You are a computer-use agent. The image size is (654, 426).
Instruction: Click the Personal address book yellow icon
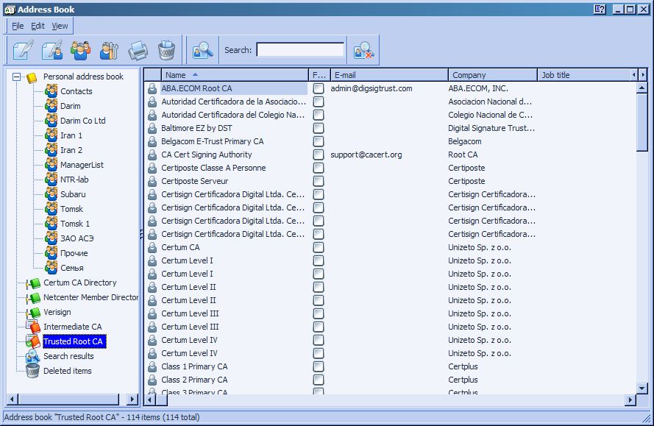tap(32, 77)
